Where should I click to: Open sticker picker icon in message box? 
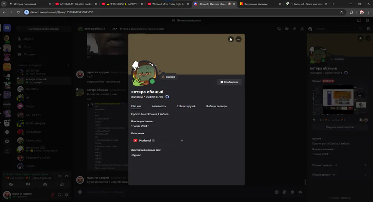(x=284, y=192)
